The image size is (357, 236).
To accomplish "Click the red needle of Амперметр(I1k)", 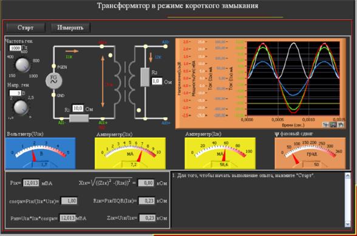I will click(x=140, y=156).
